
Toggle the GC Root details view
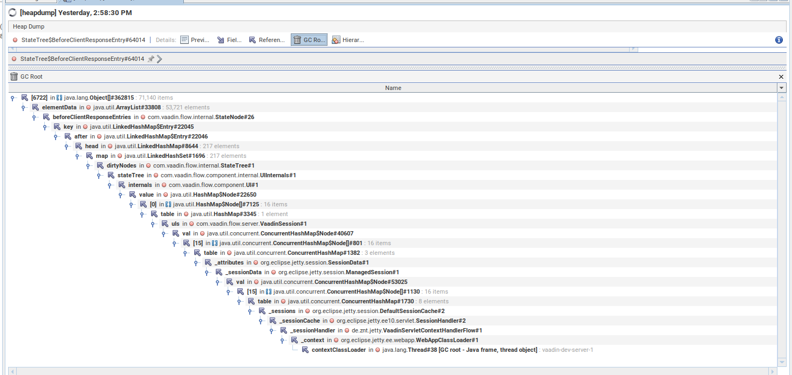pyautogui.click(x=309, y=40)
